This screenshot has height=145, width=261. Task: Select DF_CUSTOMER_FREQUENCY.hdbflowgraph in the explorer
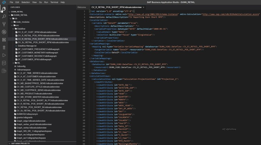(x=38, y=49)
